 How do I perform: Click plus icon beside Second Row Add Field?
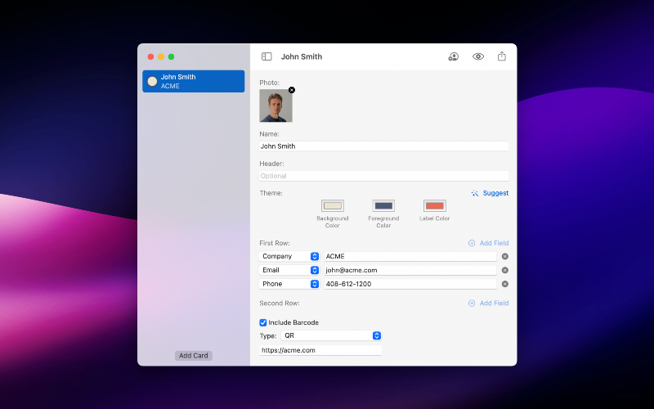tap(472, 303)
